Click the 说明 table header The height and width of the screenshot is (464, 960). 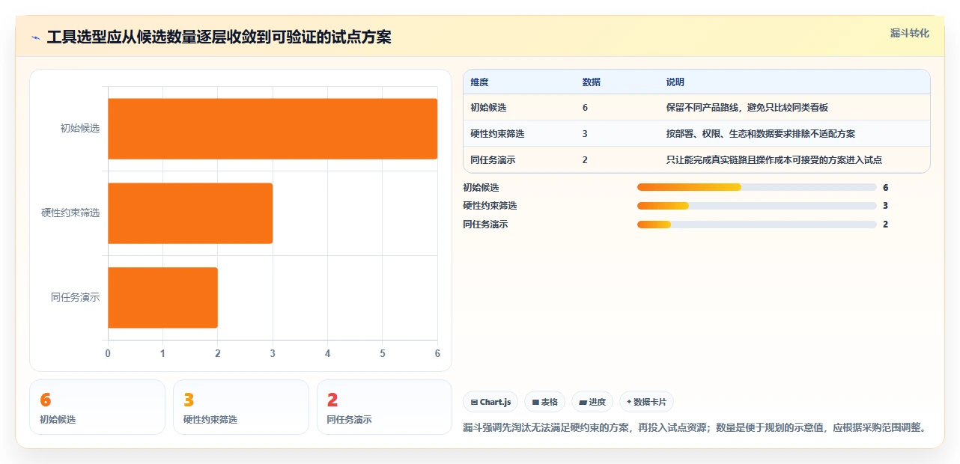675,82
